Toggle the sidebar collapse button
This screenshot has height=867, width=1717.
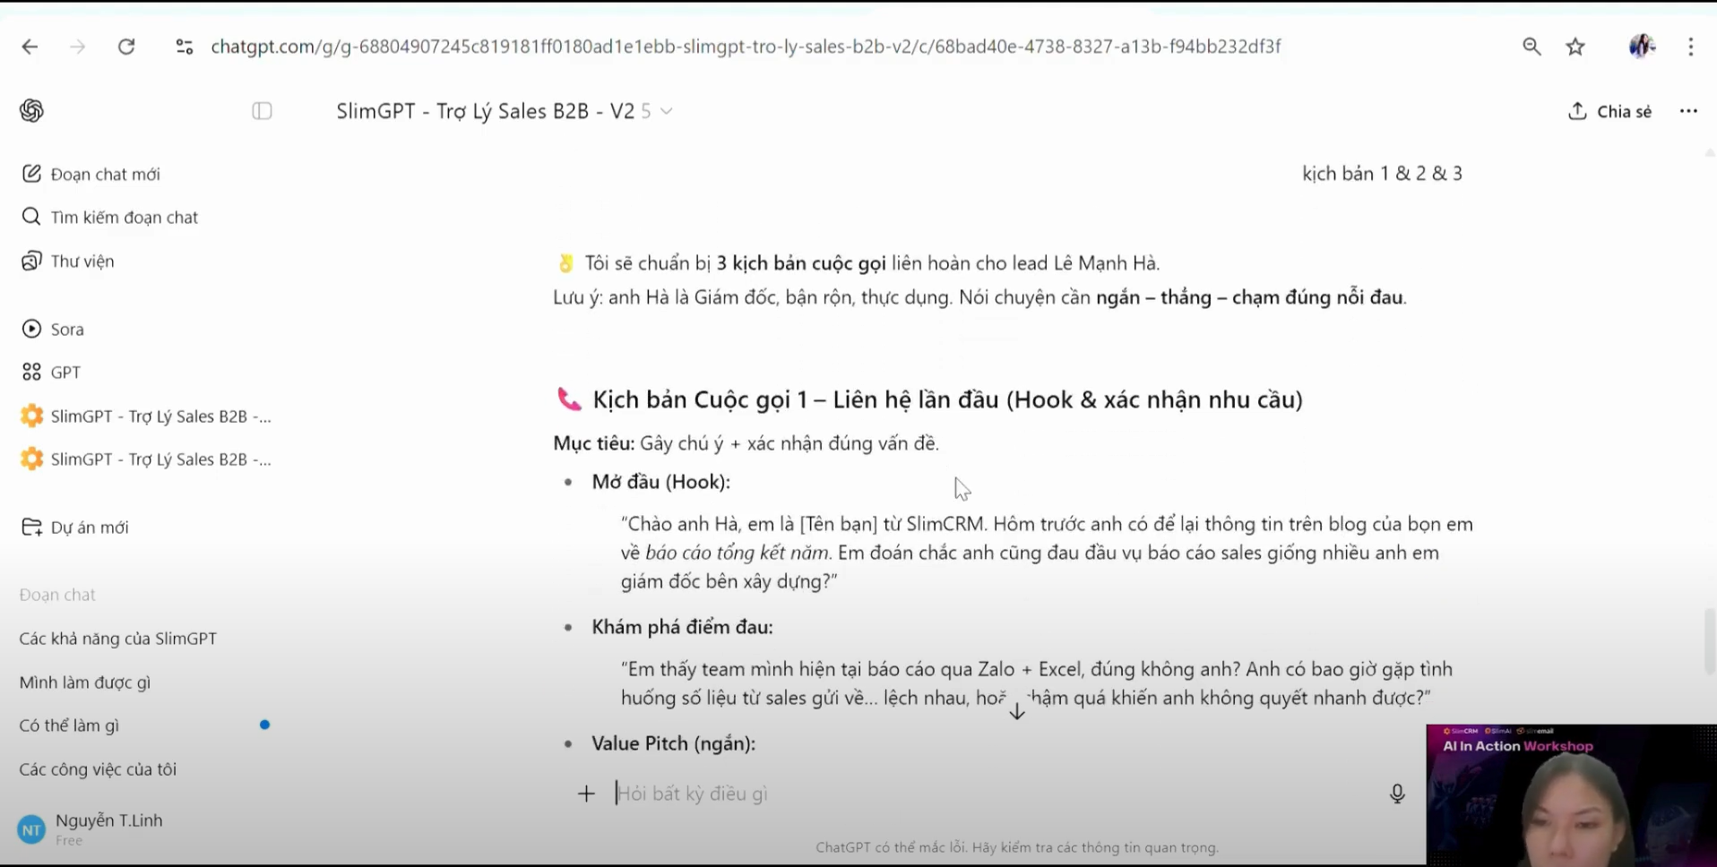pos(262,111)
